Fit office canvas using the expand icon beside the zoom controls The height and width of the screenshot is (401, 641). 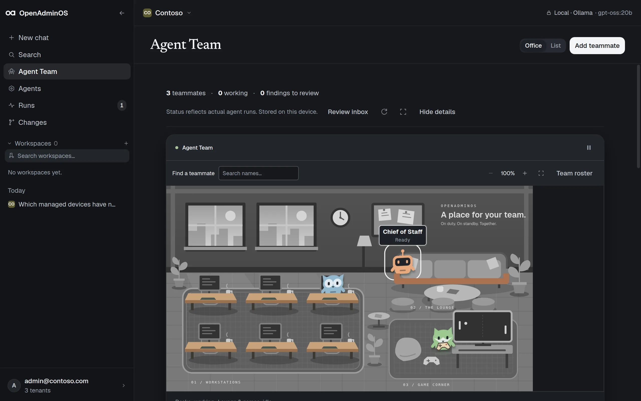pyautogui.click(x=541, y=173)
